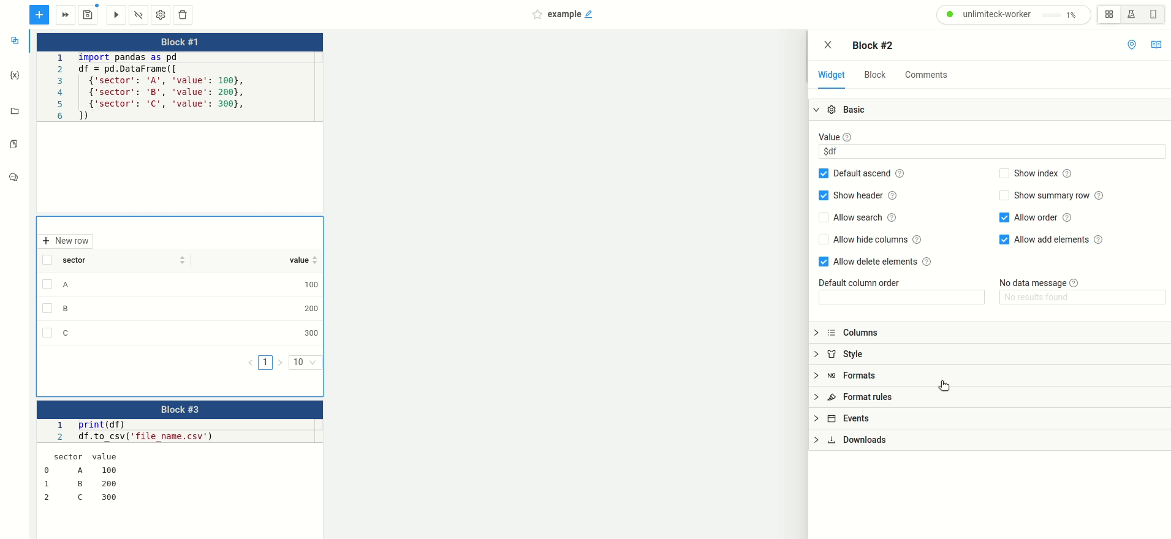Sort by the sector column
Image resolution: width=1171 pixels, height=539 pixels.
[x=182, y=260]
